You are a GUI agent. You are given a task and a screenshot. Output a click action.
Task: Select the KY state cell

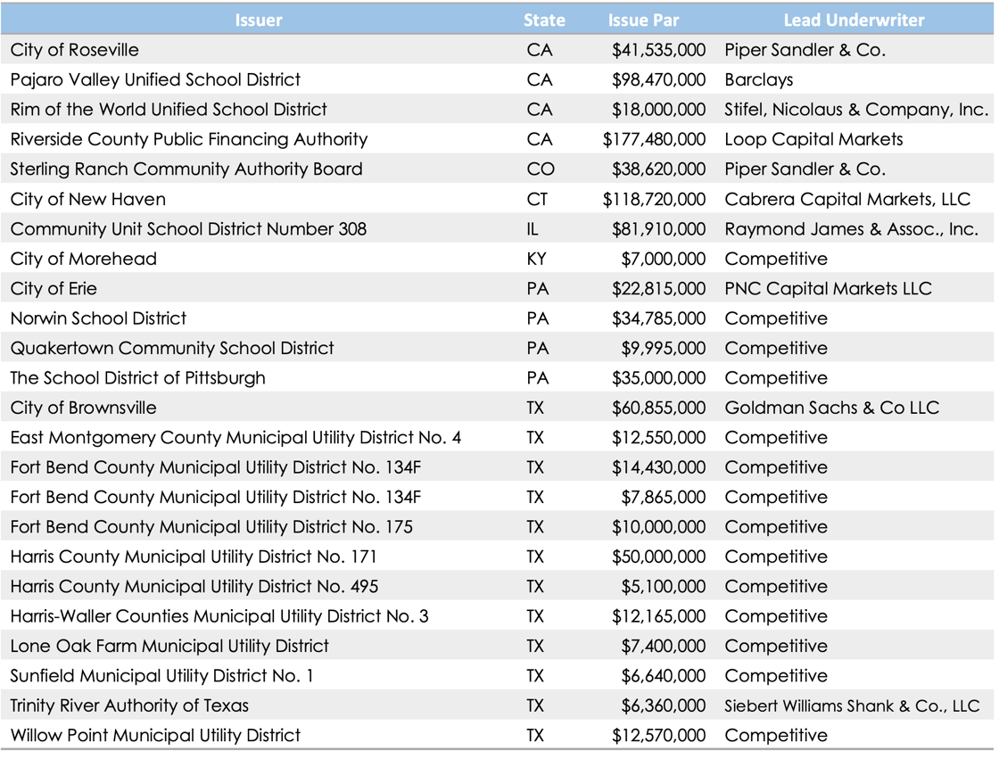pos(537,259)
